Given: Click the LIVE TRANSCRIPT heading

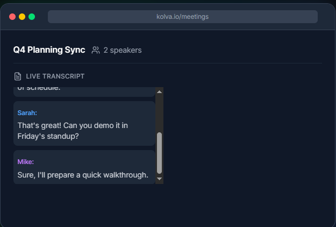Looking at the screenshot, I should pos(55,76).
